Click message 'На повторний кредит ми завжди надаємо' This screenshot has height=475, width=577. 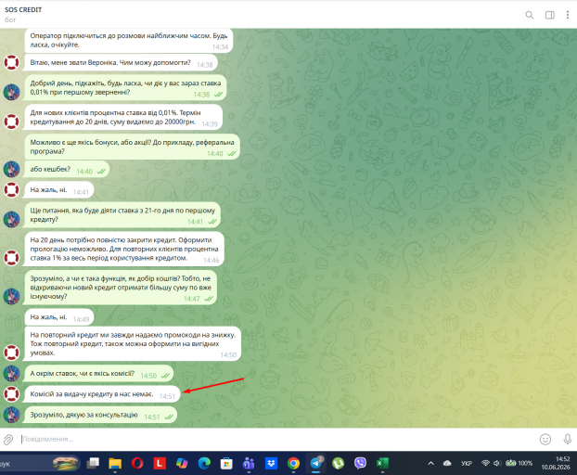[133, 344]
